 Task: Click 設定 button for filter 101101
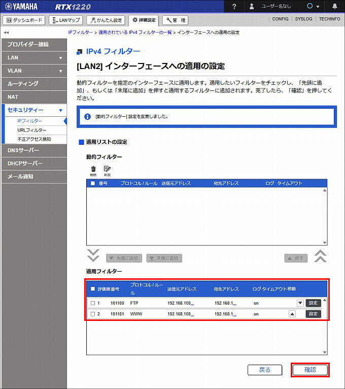(x=313, y=314)
